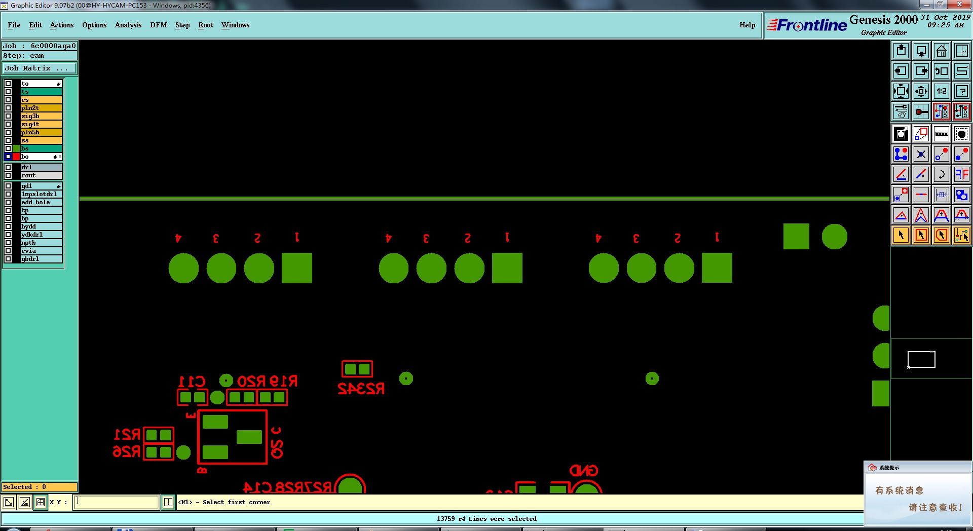Select the rectangle area select tool
Image resolution: width=973 pixels, height=531 pixels.
coord(921,235)
